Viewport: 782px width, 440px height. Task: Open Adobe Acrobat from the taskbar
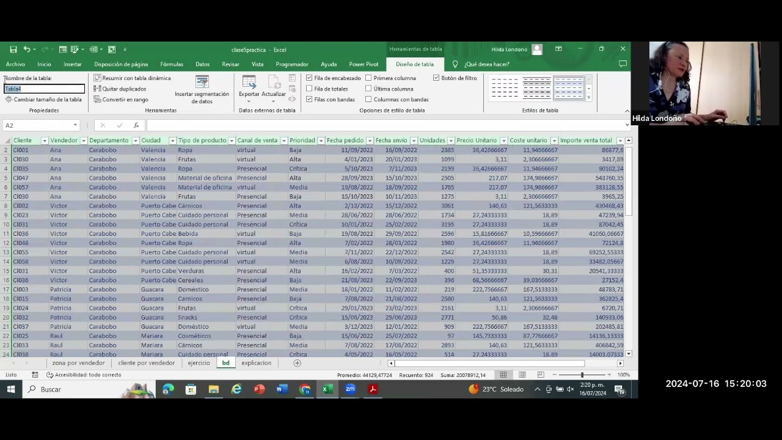click(x=373, y=389)
